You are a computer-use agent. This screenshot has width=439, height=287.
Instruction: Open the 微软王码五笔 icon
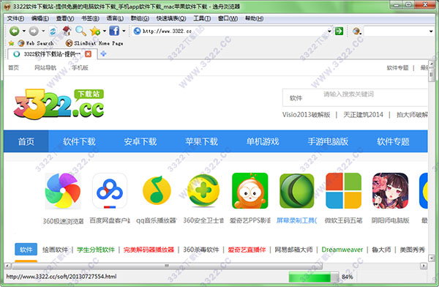(344, 191)
